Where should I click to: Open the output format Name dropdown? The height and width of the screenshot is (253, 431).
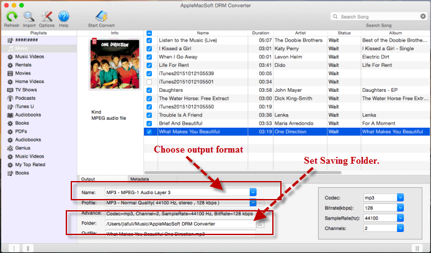point(253,192)
